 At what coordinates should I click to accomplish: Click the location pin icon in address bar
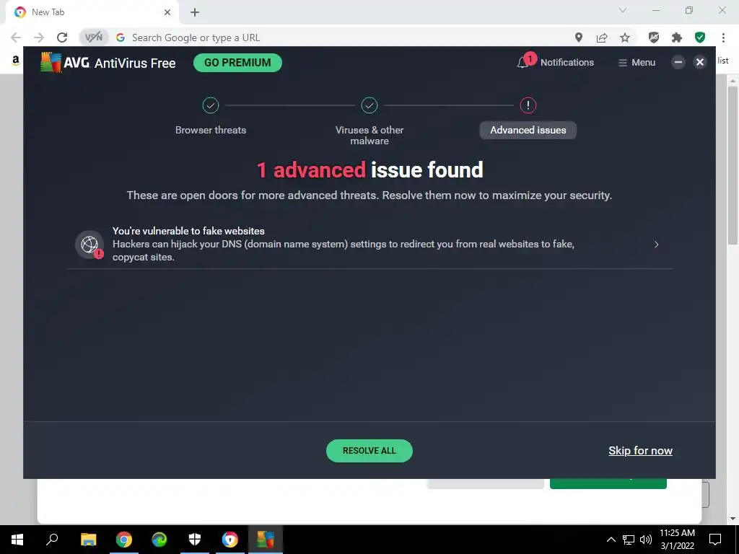(x=579, y=38)
